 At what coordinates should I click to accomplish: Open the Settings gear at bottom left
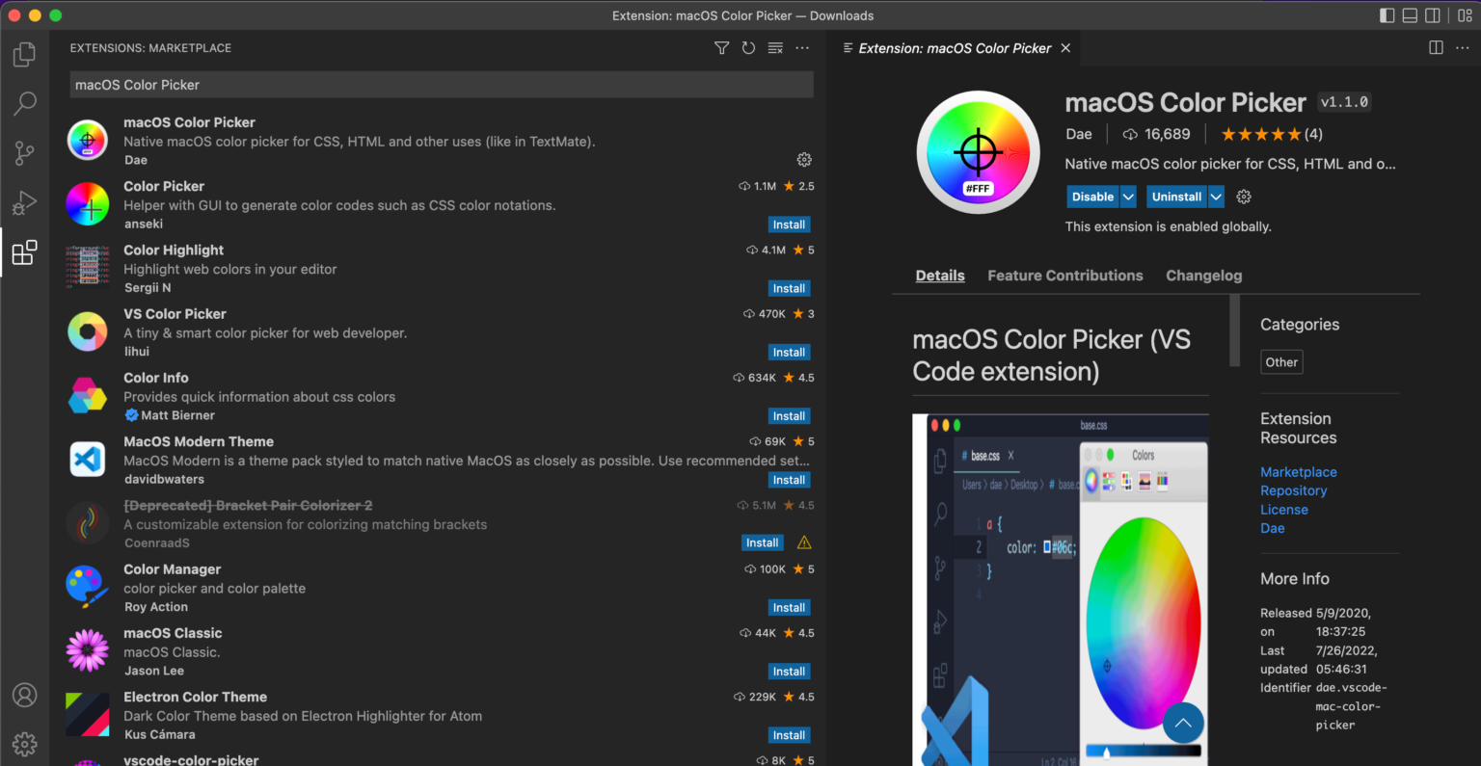click(24, 744)
